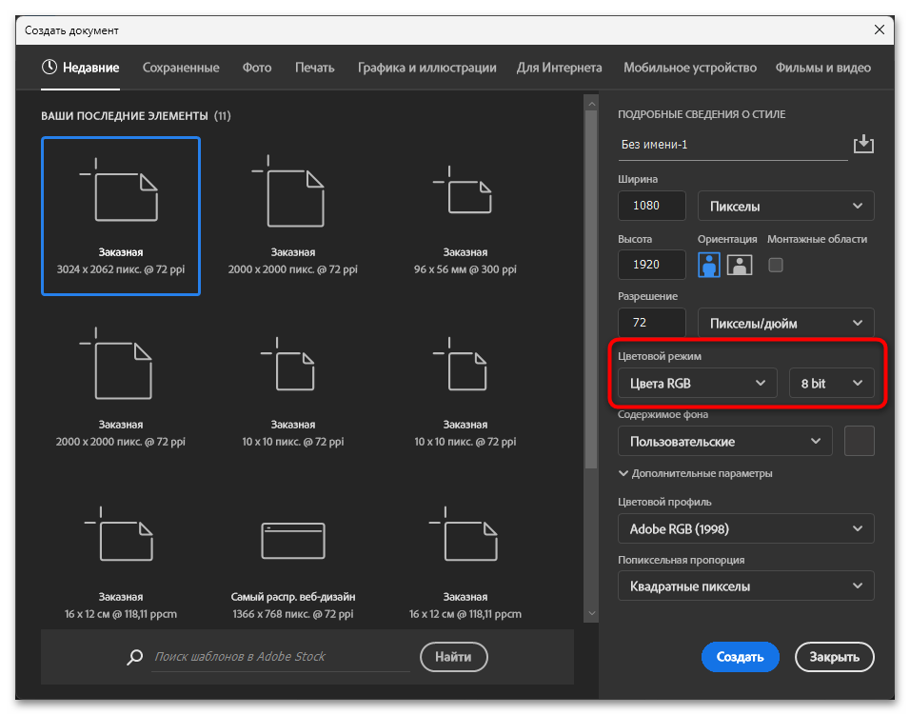
Task: Switch to the Фильмы и видео tab
Action: 823,68
